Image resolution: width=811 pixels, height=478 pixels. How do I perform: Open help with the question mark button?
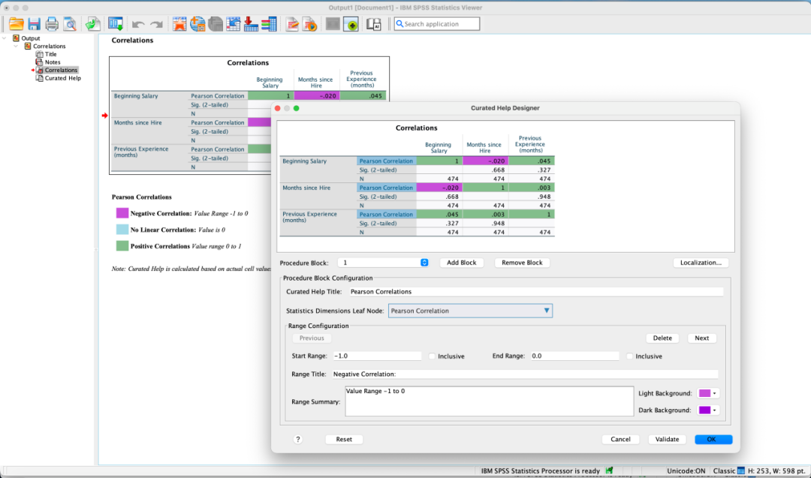pos(298,439)
